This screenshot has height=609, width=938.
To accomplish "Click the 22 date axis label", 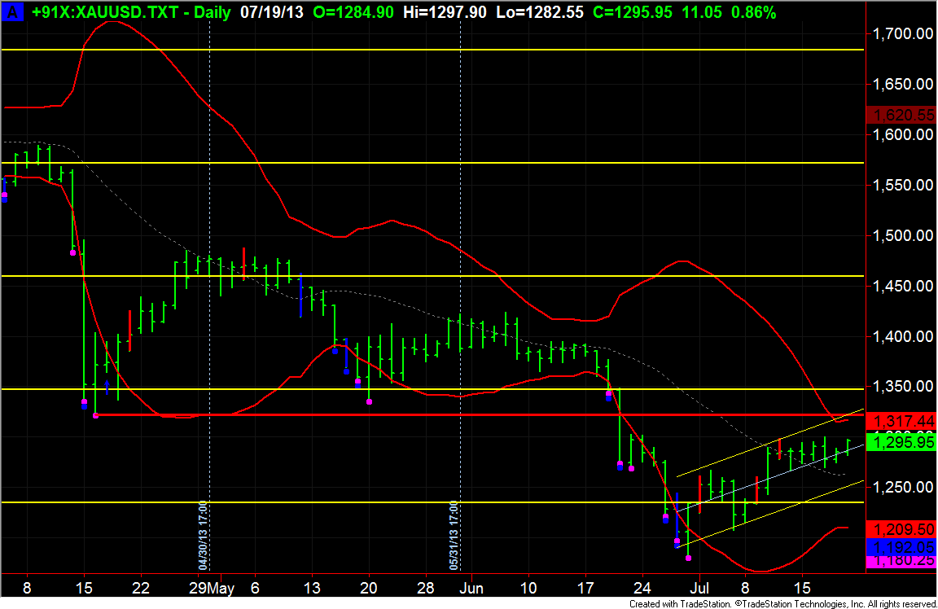I will tap(141, 588).
